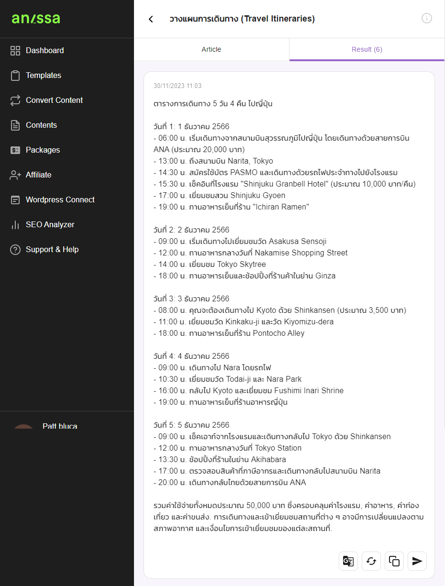
Task: Click the translate icon button
Action: pyautogui.click(x=348, y=561)
